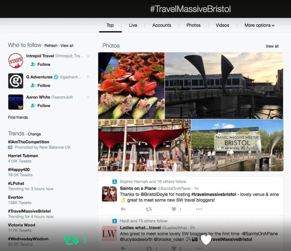View all photos in Photos section
This screenshot has width=291, height=251.
click(x=272, y=46)
